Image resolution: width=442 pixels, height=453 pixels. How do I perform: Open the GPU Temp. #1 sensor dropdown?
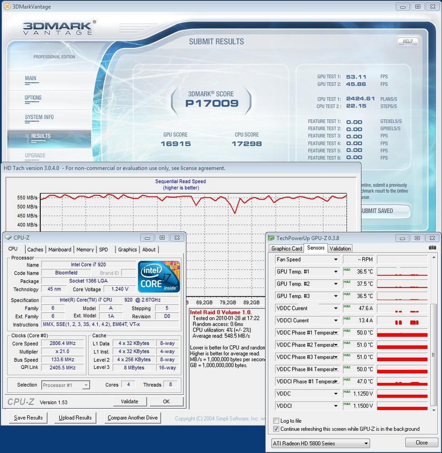[x=336, y=272]
